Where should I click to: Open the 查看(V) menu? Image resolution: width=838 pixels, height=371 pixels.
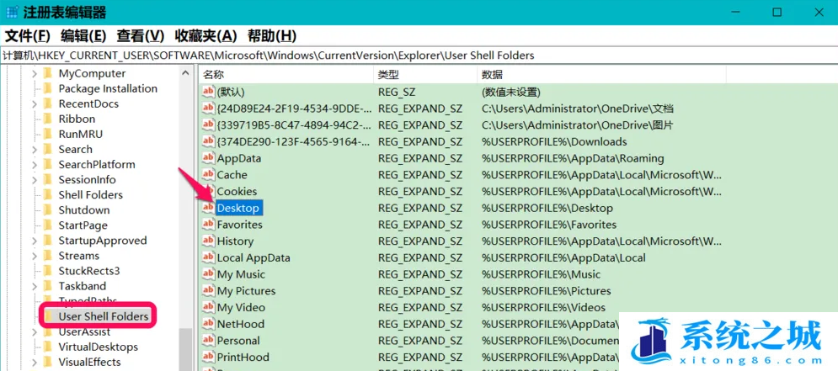pos(141,36)
